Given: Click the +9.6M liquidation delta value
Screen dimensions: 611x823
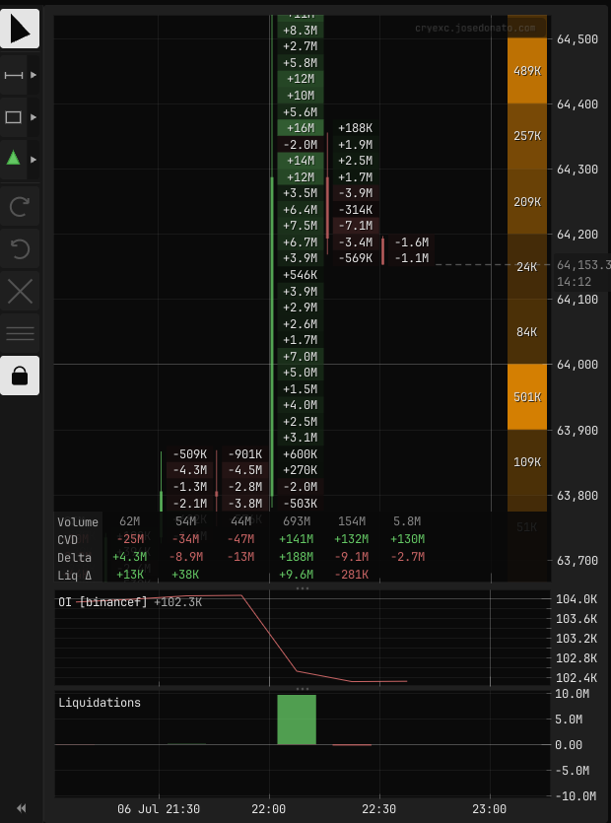Looking at the screenshot, I should click(x=297, y=575).
